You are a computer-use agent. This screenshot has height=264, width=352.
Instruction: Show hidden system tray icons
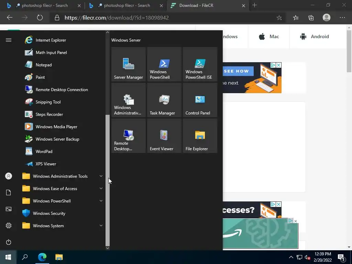[x=291, y=257]
